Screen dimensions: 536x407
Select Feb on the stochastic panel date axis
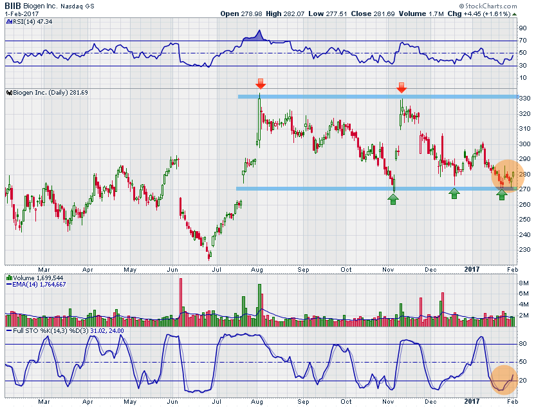pos(512,402)
